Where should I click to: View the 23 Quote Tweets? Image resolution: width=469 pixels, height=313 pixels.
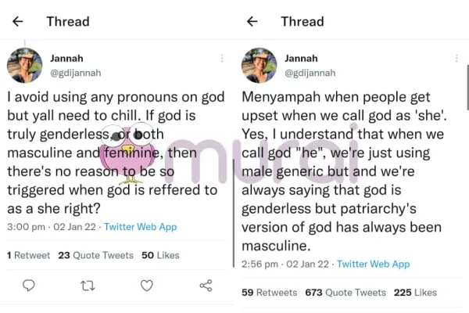(x=85, y=255)
